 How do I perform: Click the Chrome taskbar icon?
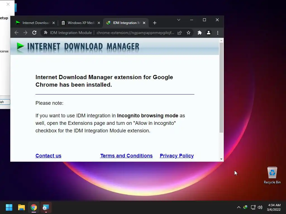tap(34, 207)
